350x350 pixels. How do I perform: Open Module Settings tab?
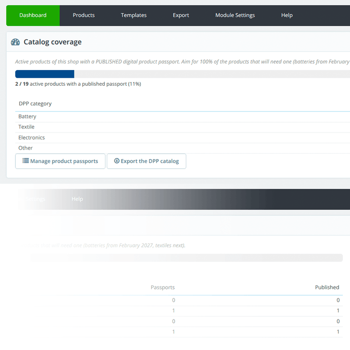pos(235,15)
